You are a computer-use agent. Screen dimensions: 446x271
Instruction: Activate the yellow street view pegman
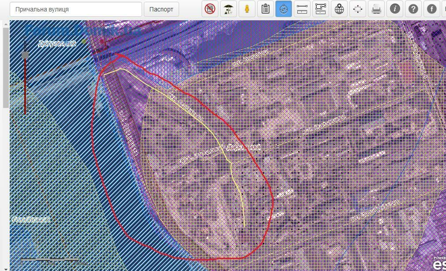click(247, 9)
